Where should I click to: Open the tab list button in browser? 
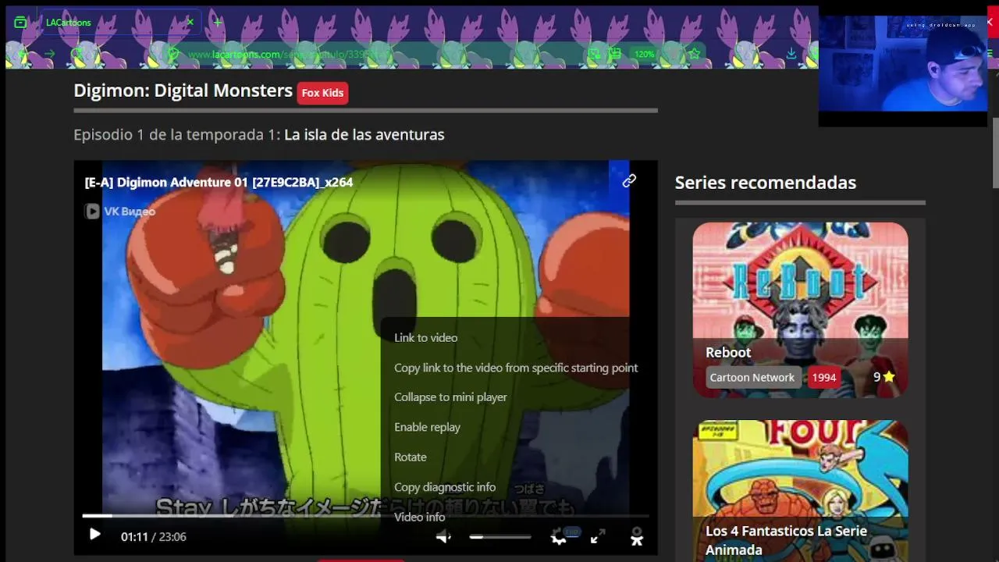(20, 23)
